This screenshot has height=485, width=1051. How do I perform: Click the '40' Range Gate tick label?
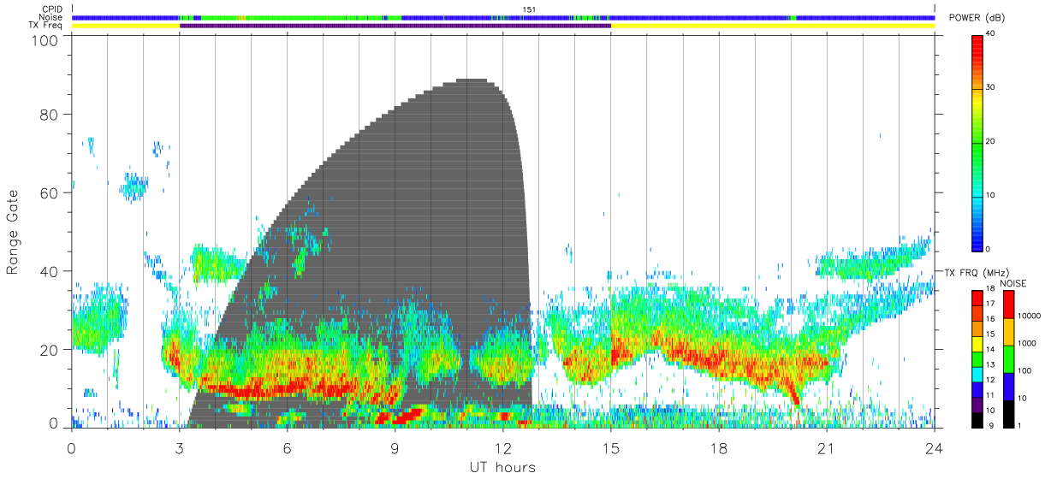[50, 271]
